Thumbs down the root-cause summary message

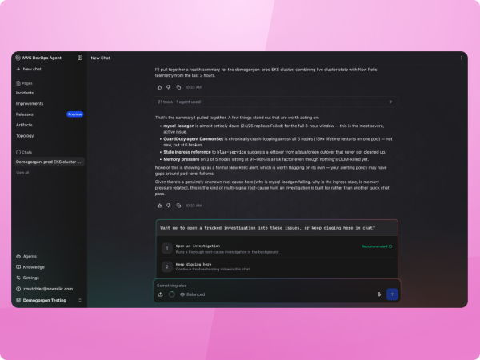coord(168,206)
